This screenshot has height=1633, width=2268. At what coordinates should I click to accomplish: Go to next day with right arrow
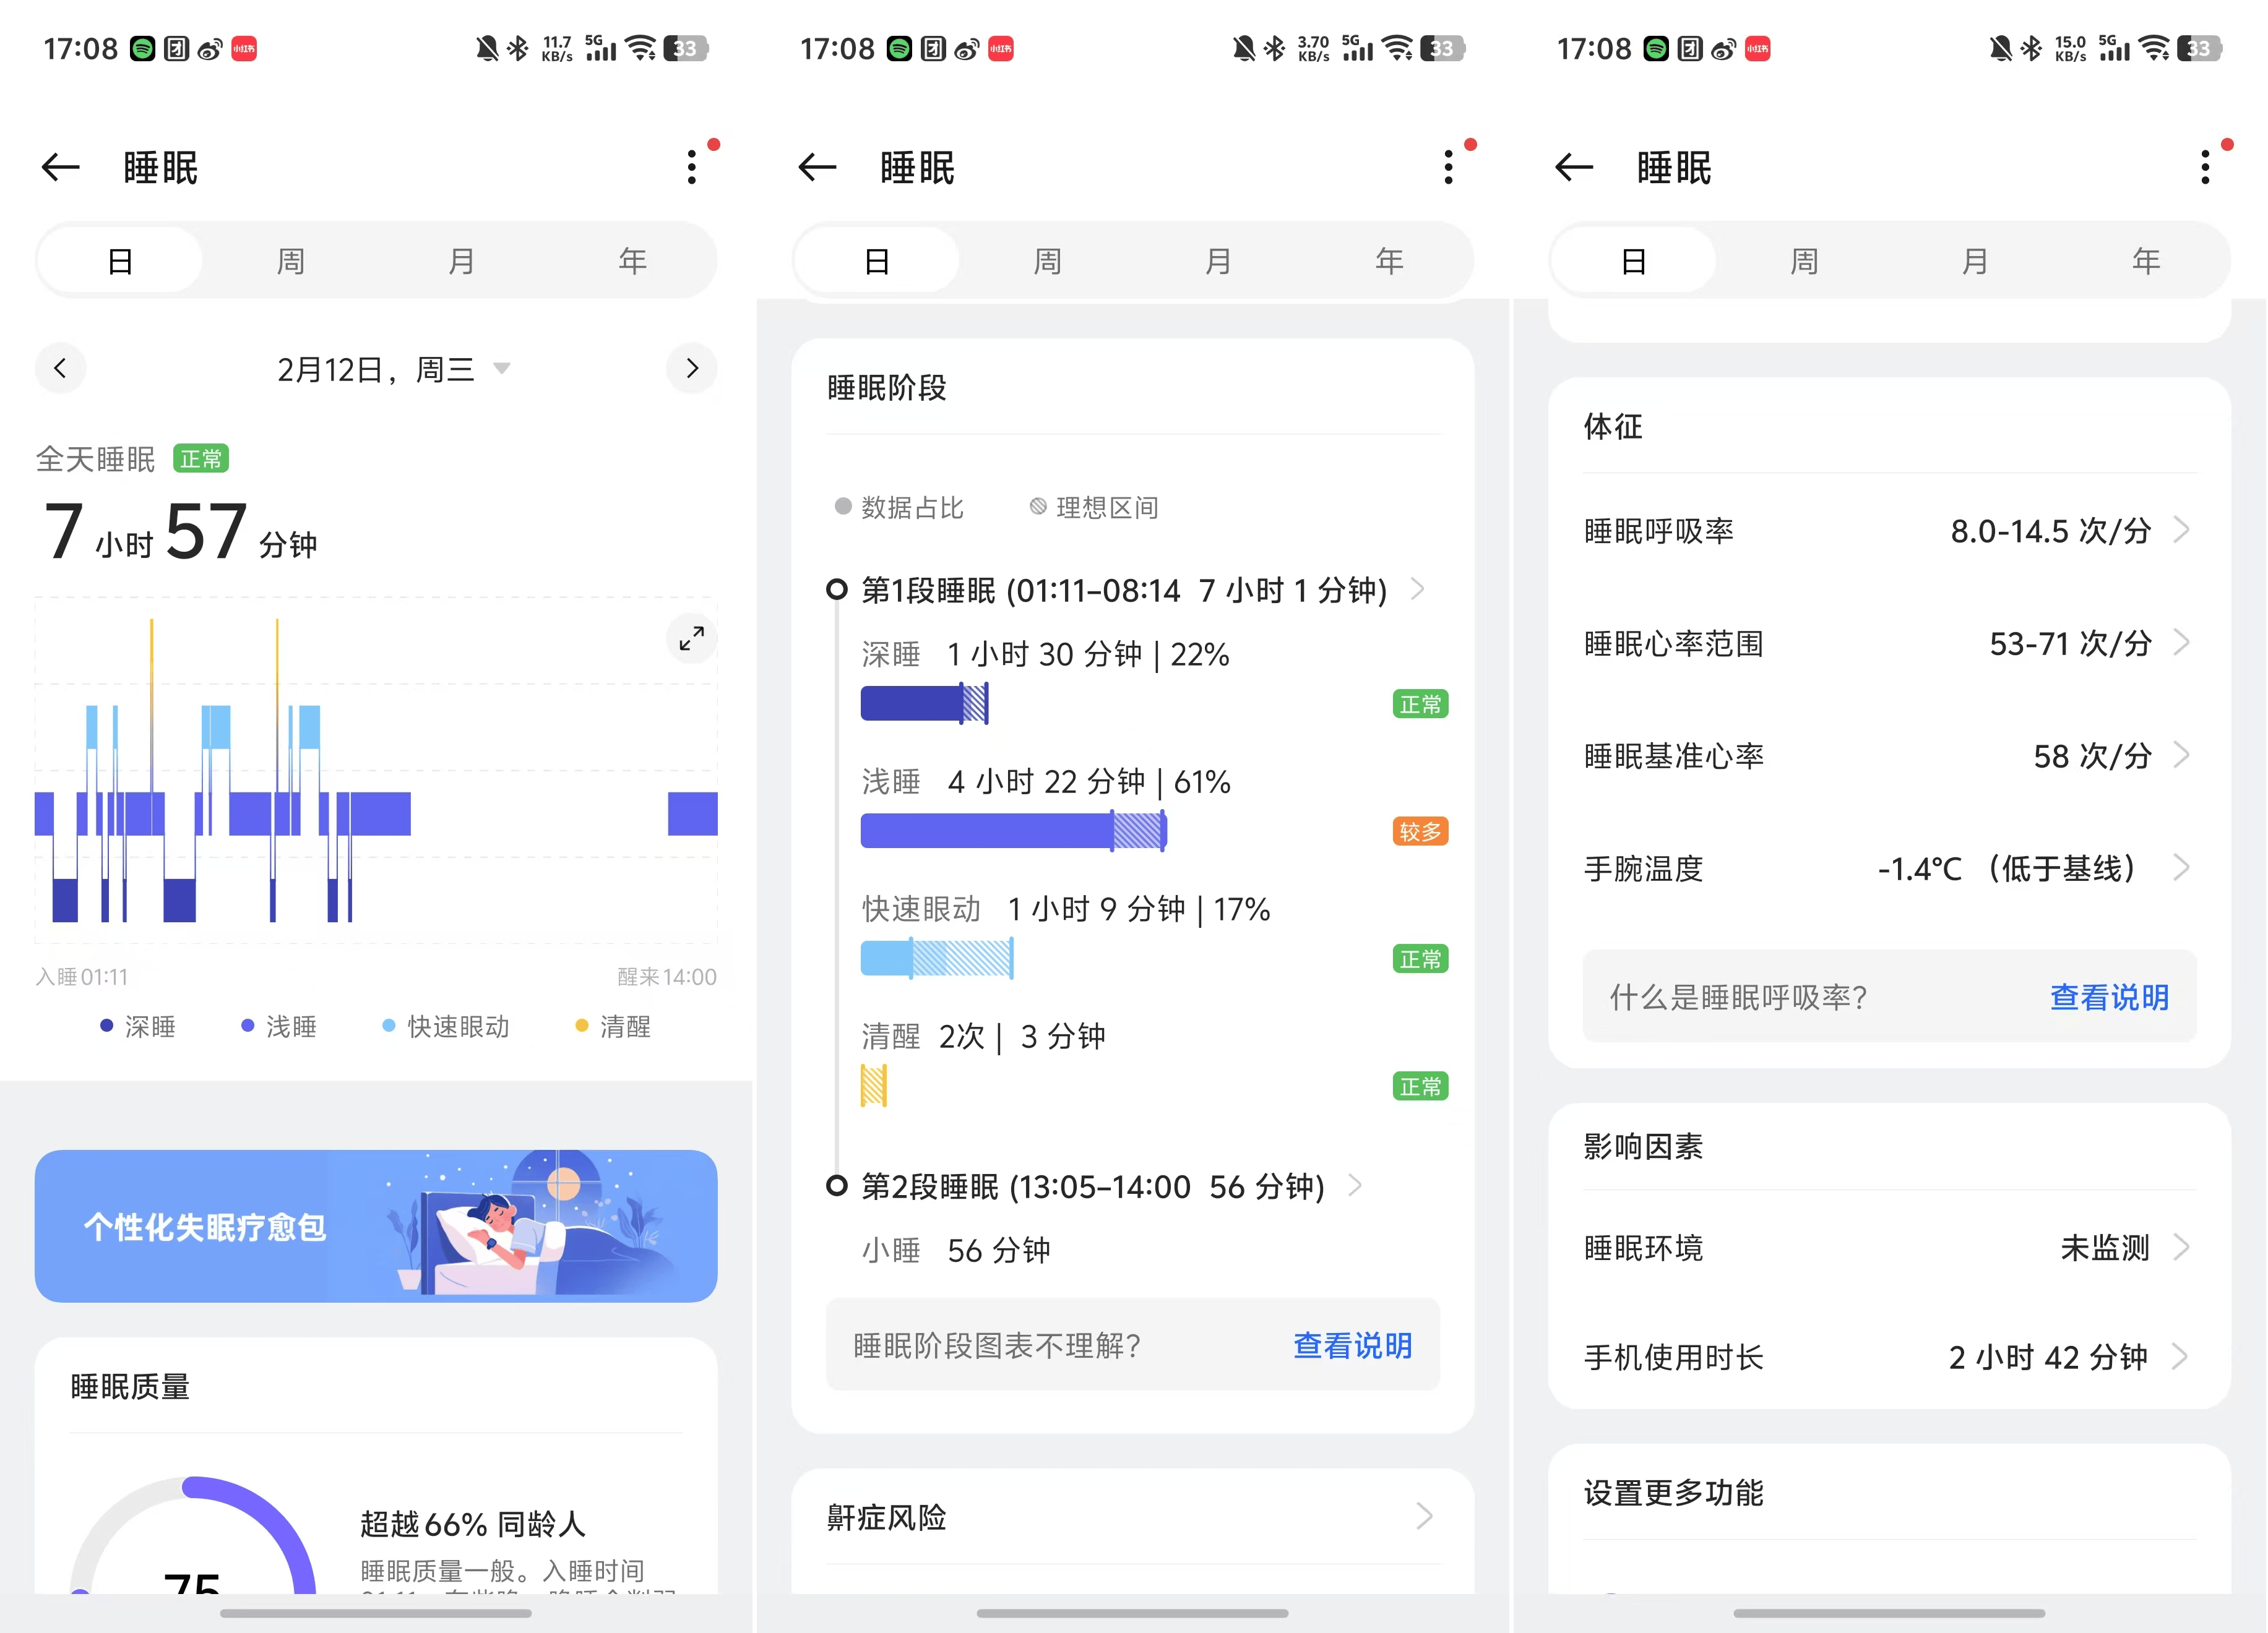click(692, 369)
